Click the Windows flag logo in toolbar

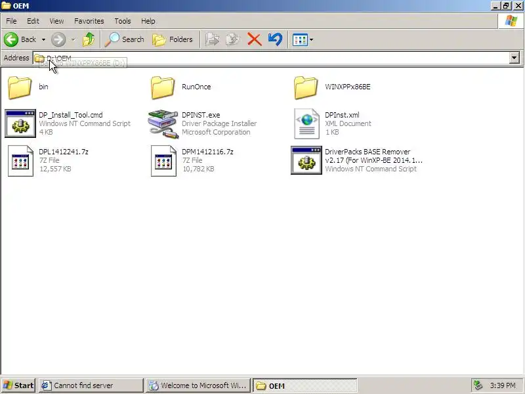tap(511, 21)
